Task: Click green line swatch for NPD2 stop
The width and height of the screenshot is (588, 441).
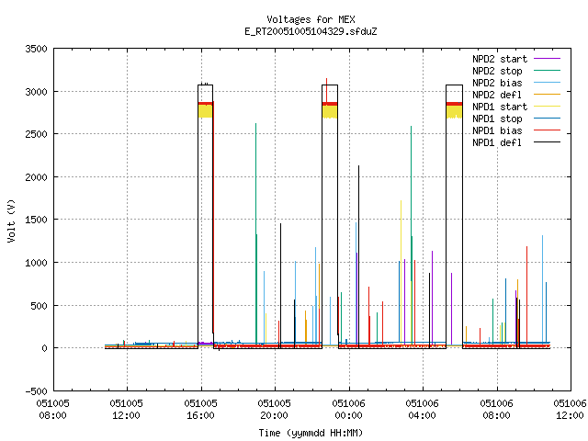Action: tap(547, 71)
